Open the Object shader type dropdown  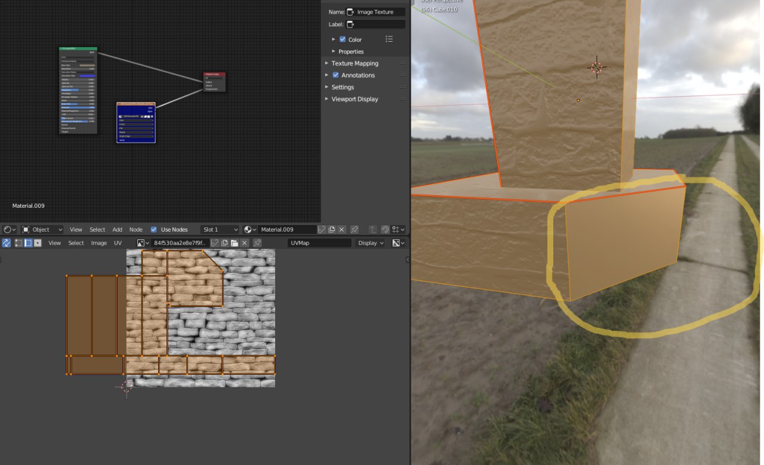tap(42, 229)
